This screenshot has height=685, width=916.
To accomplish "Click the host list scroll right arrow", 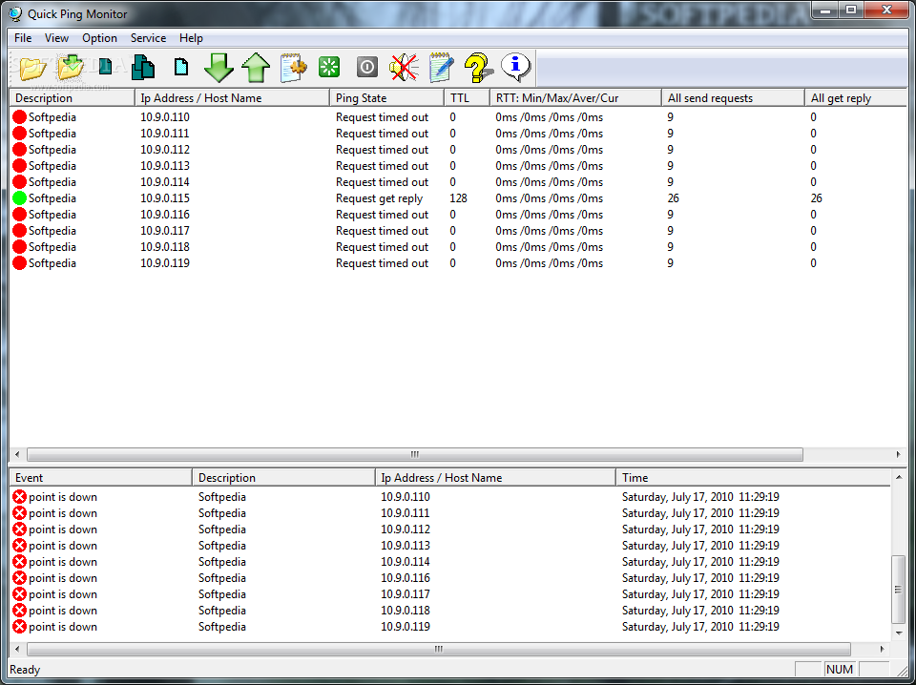I will [899, 454].
